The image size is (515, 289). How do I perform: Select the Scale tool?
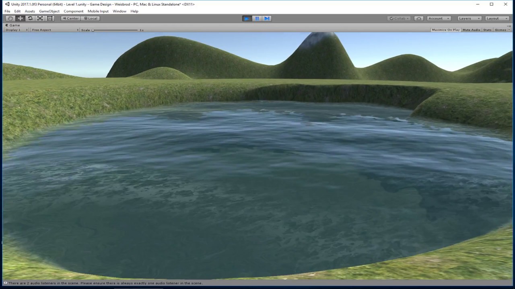[40, 18]
